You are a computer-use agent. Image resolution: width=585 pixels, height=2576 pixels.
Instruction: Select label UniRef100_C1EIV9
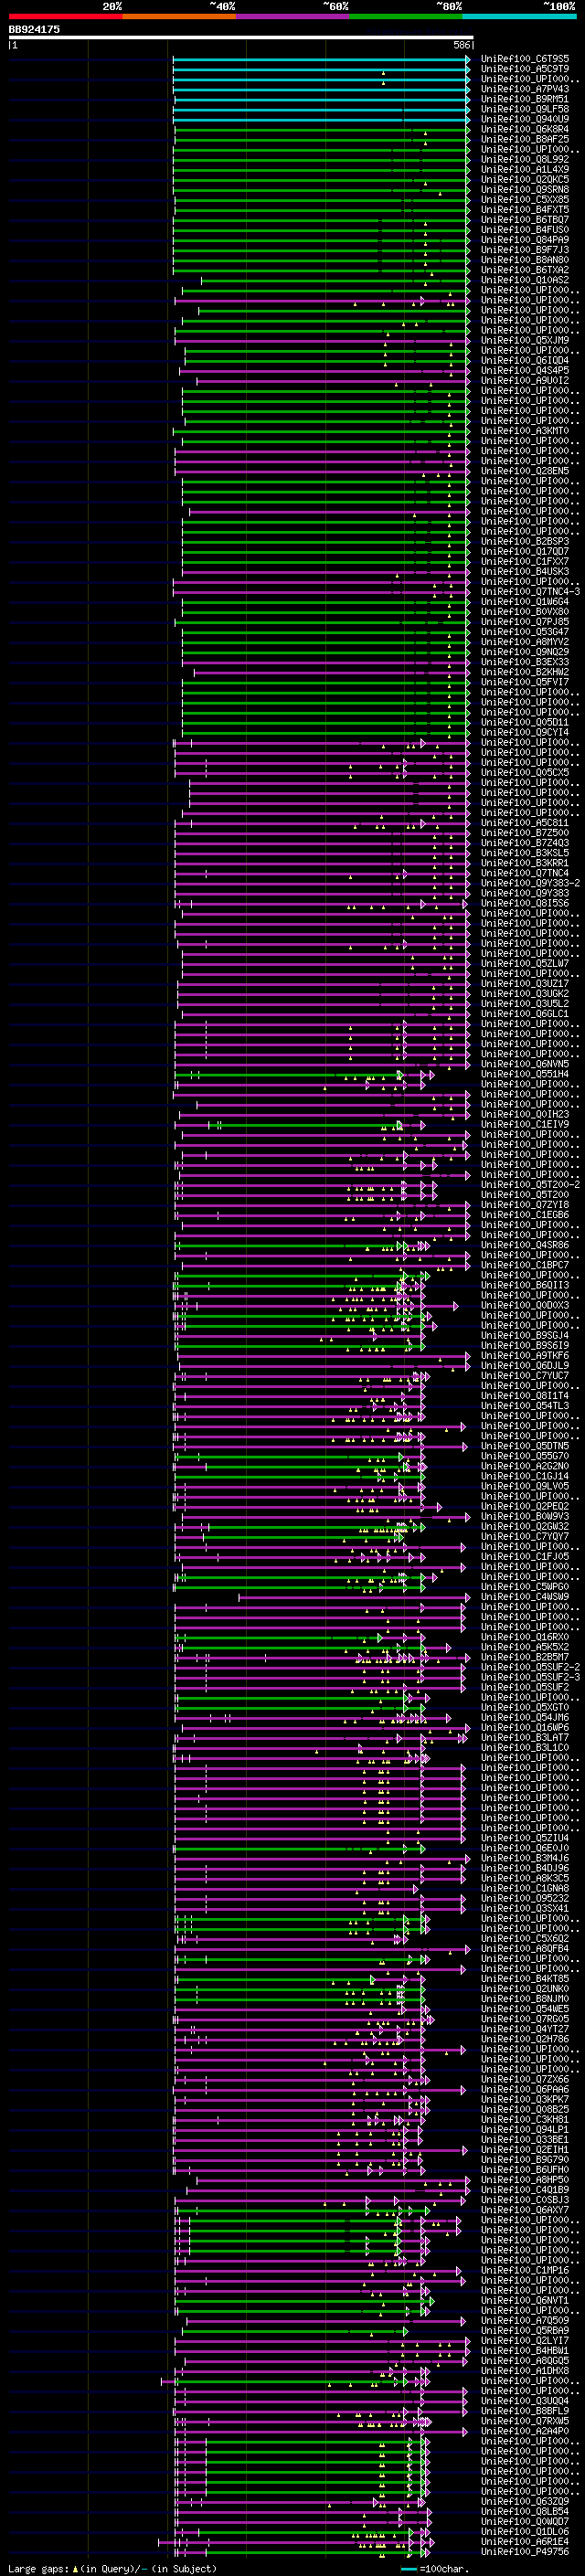(525, 1124)
